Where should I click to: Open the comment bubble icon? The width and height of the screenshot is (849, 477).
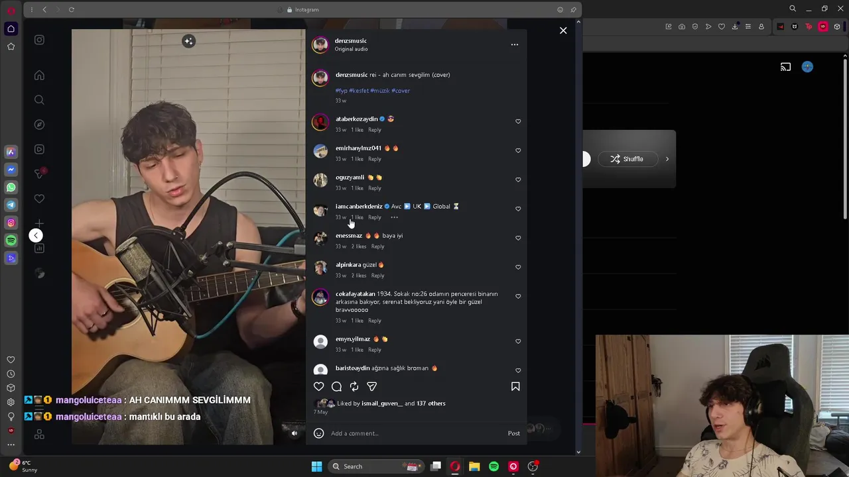[x=336, y=387]
